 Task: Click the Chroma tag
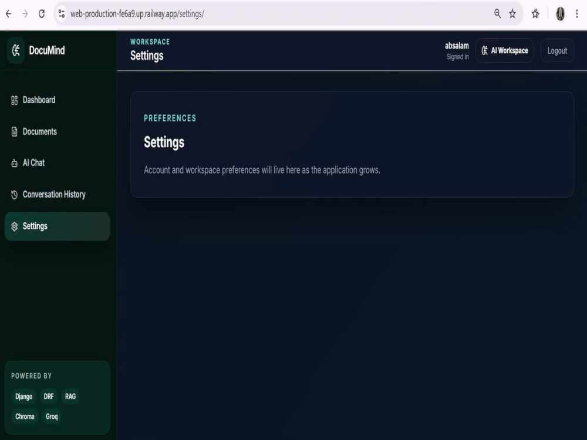25,417
